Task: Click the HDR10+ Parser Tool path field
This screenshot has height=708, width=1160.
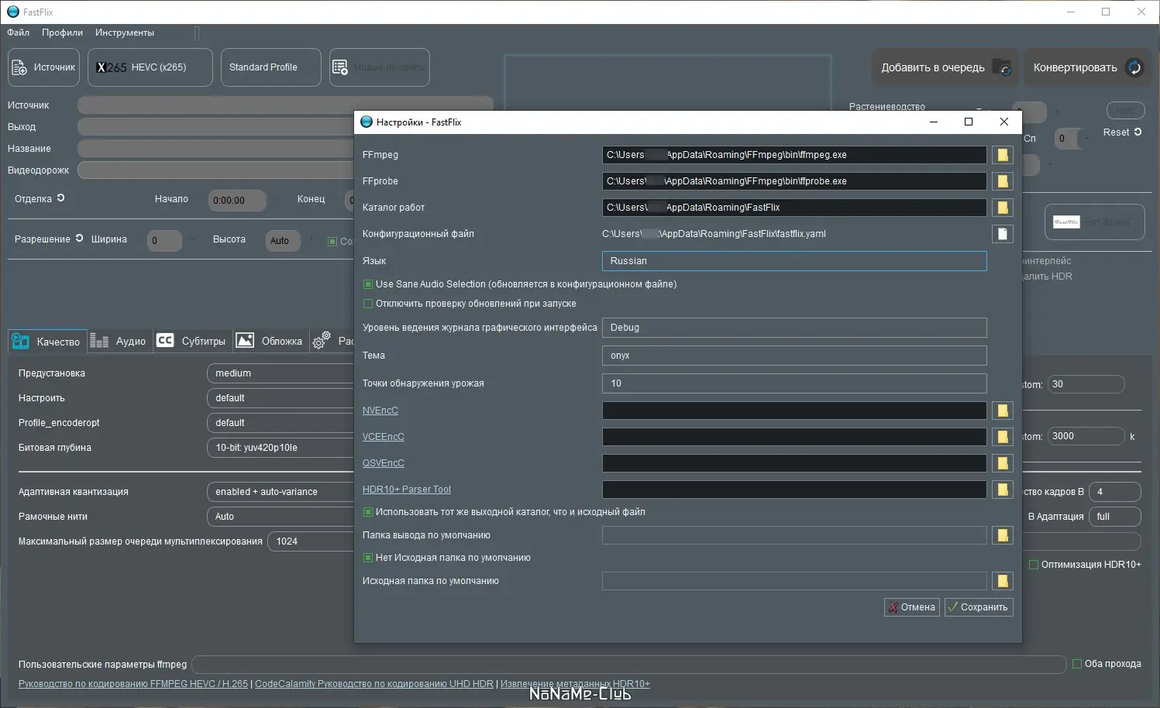Action: [x=794, y=490]
